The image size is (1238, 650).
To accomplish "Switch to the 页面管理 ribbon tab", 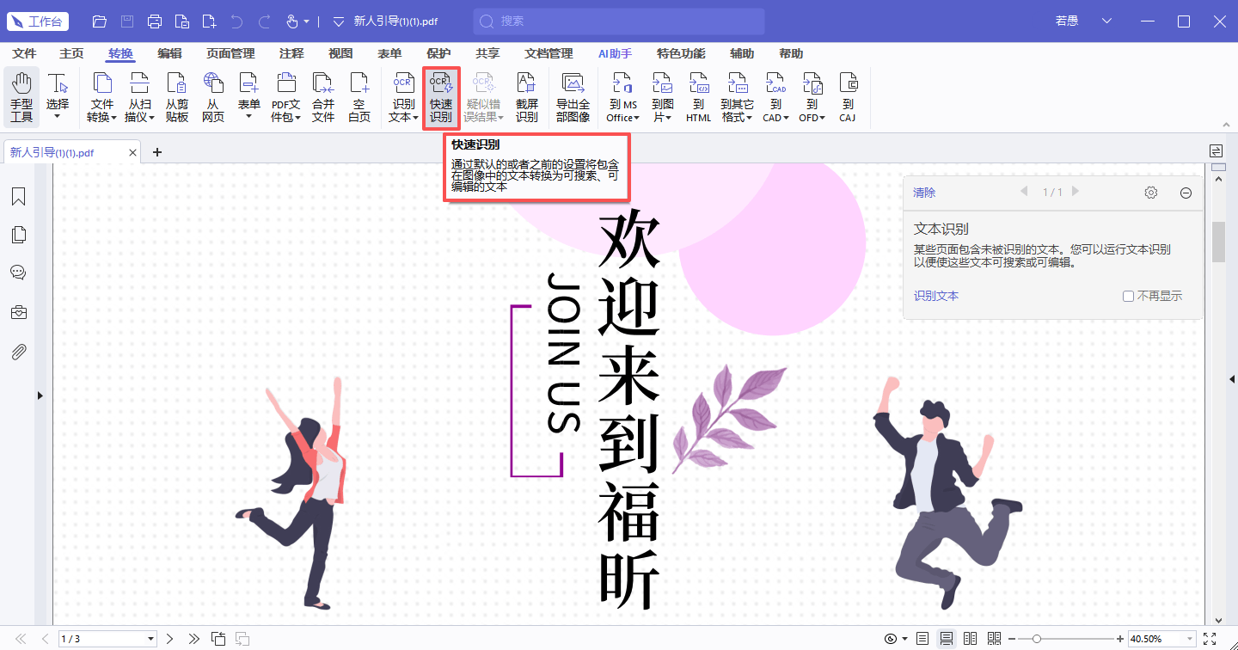I will [230, 53].
